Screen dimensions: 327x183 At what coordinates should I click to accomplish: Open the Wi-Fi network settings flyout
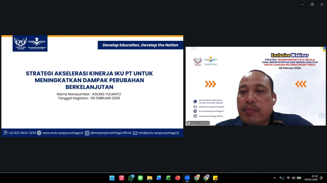(x=288, y=178)
